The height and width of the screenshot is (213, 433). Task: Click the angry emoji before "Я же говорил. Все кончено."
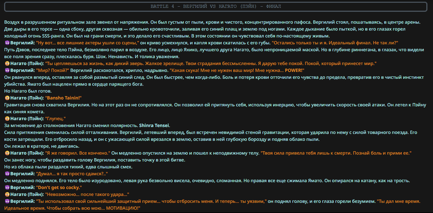coord(7,153)
